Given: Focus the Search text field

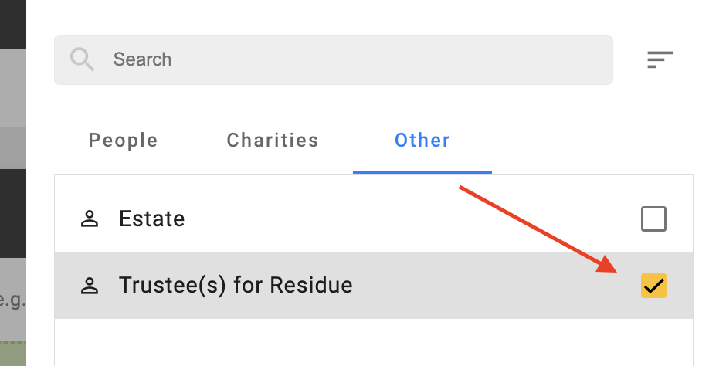Looking at the screenshot, I should 334,59.
